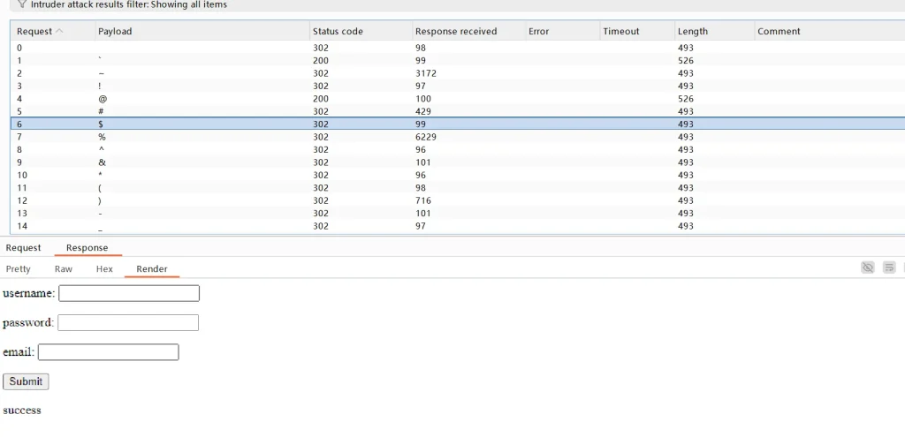Sort by the Length column header
Viewport: 905px width, 437px height.
(692, 31)
